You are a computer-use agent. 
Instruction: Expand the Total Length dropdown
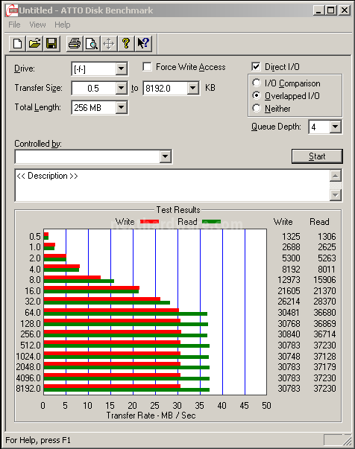(x=122, y=108)
